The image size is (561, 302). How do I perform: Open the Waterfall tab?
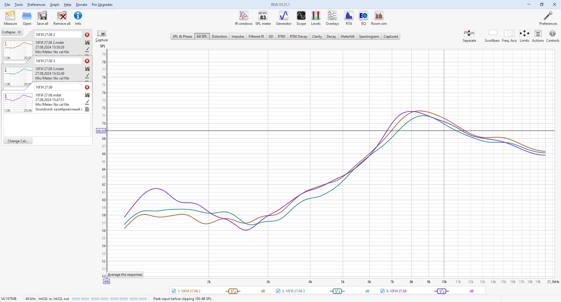347,37
